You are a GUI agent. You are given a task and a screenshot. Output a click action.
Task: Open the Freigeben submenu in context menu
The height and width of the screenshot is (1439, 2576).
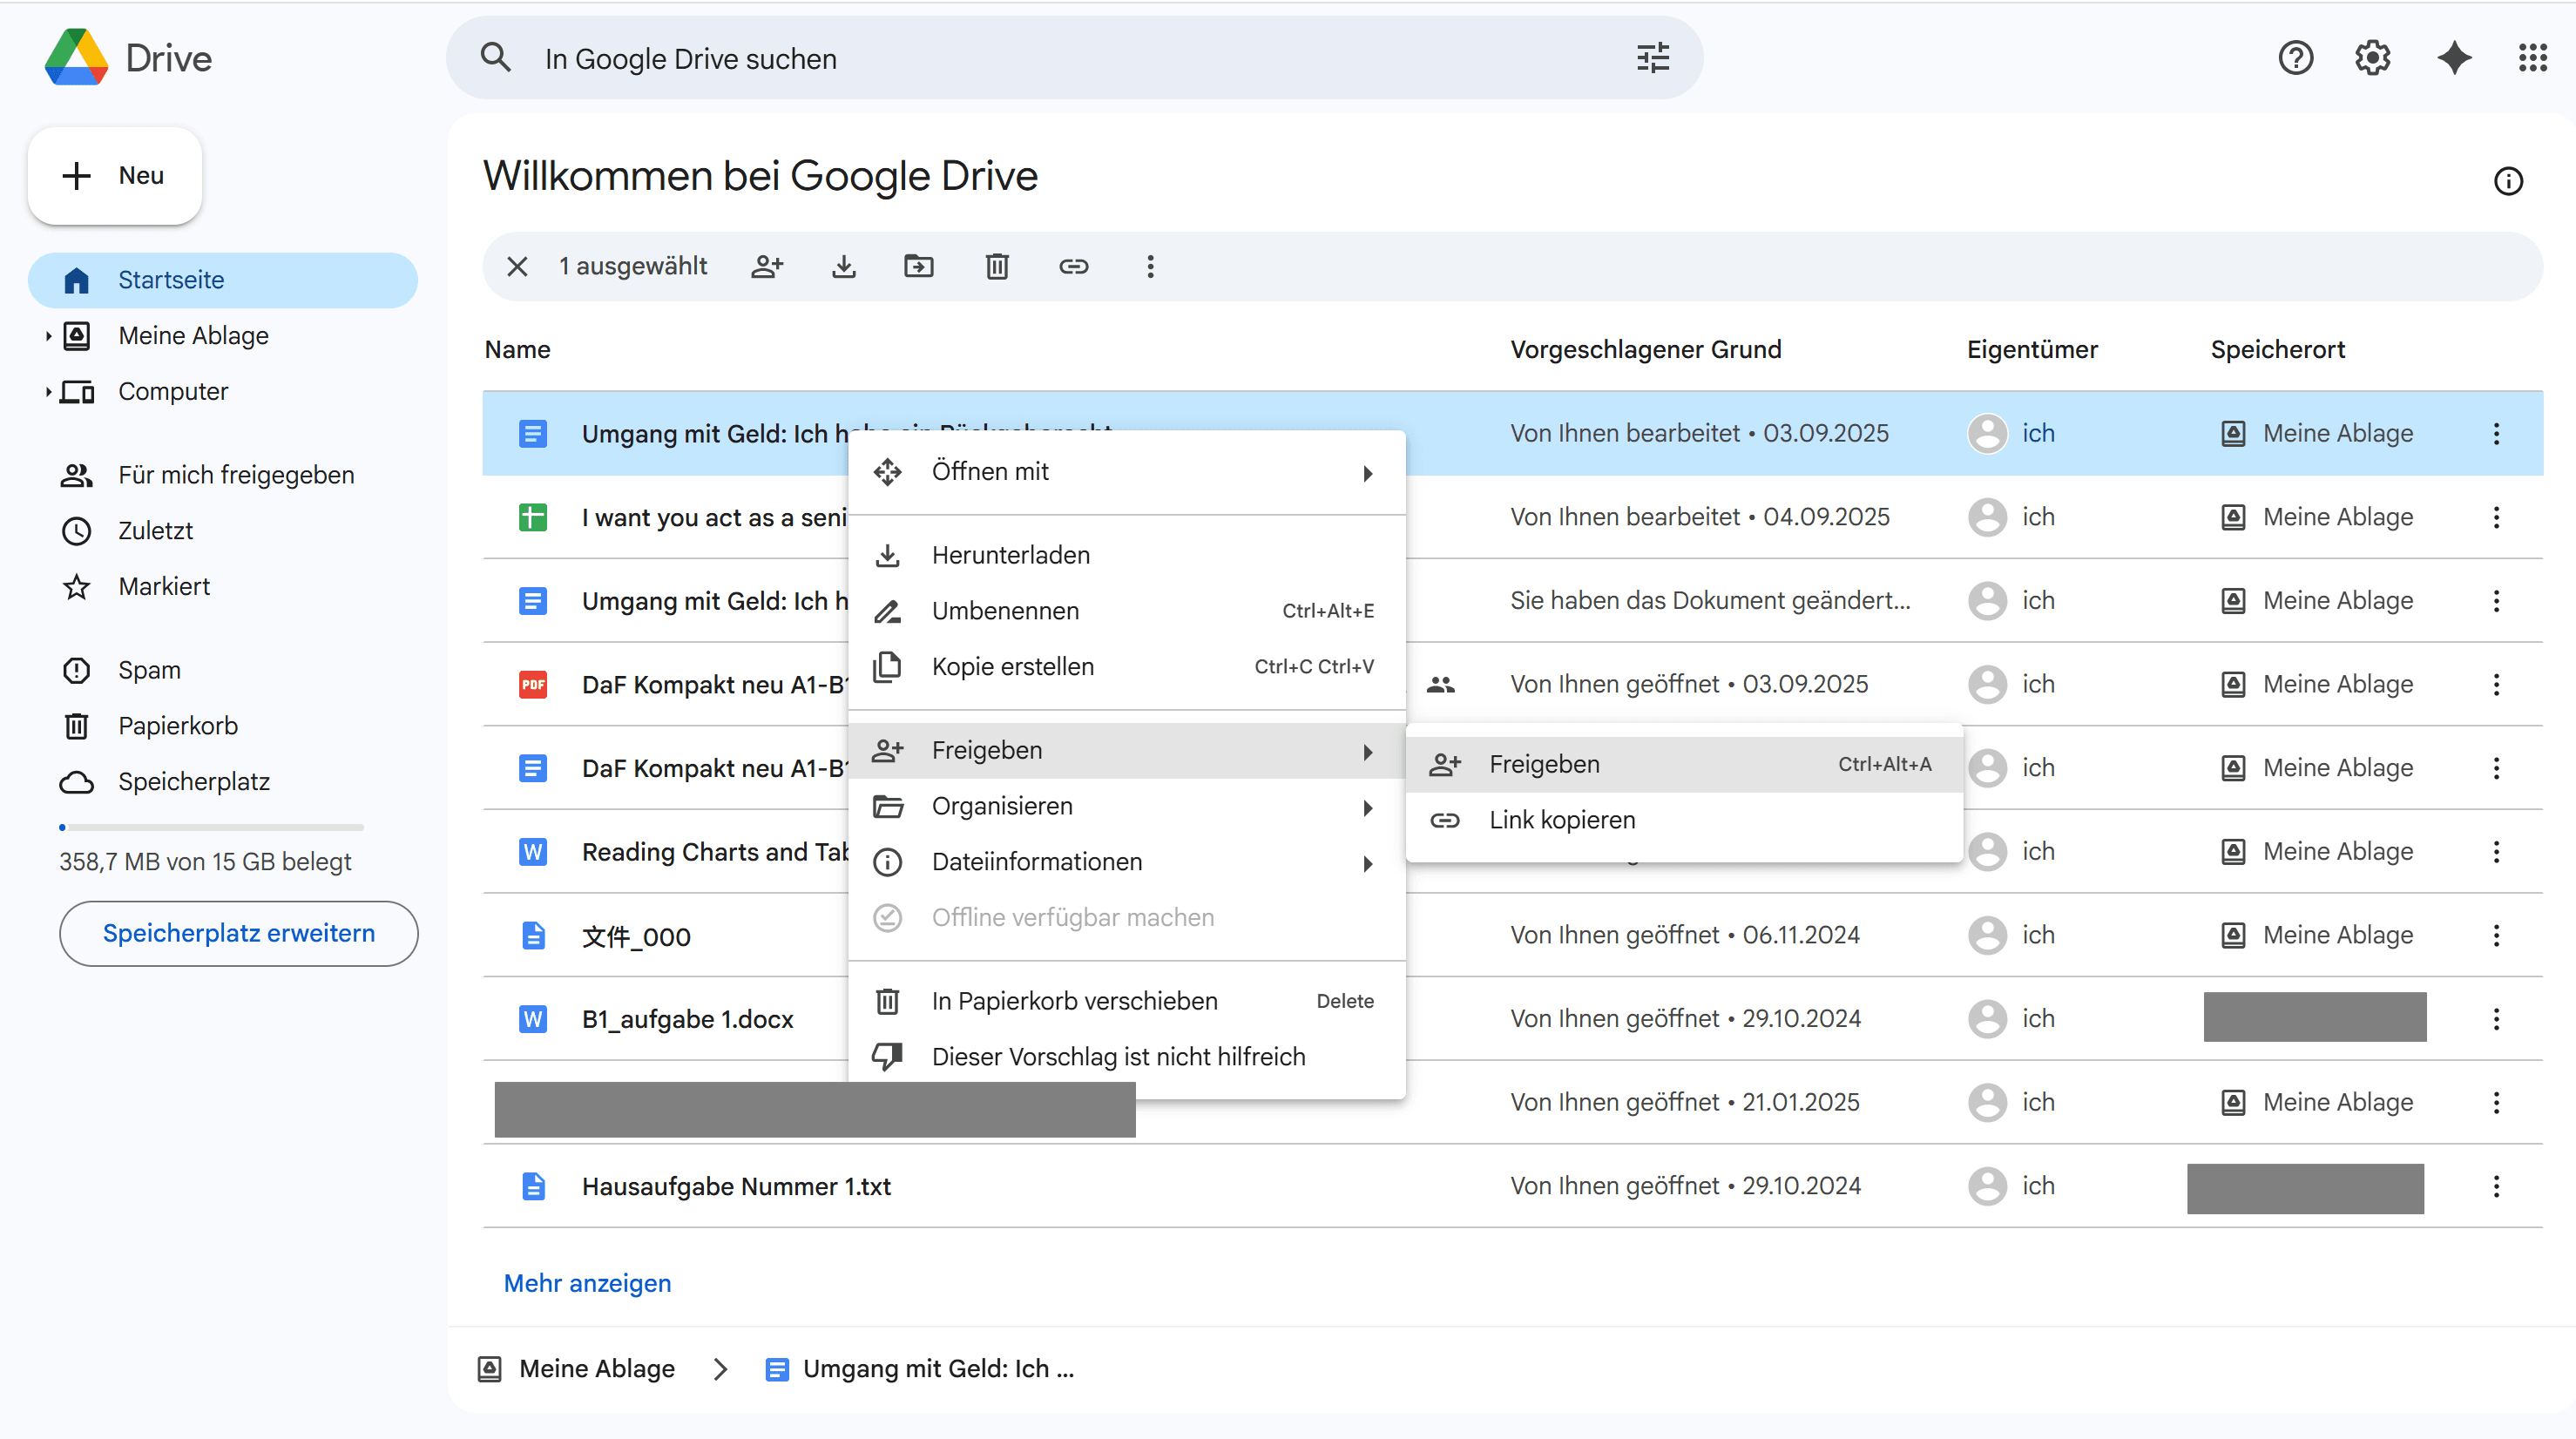coord(1127,751)
